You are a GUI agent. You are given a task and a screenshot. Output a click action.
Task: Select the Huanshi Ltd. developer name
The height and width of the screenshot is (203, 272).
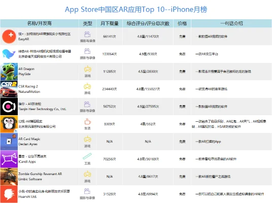point(27,197)
